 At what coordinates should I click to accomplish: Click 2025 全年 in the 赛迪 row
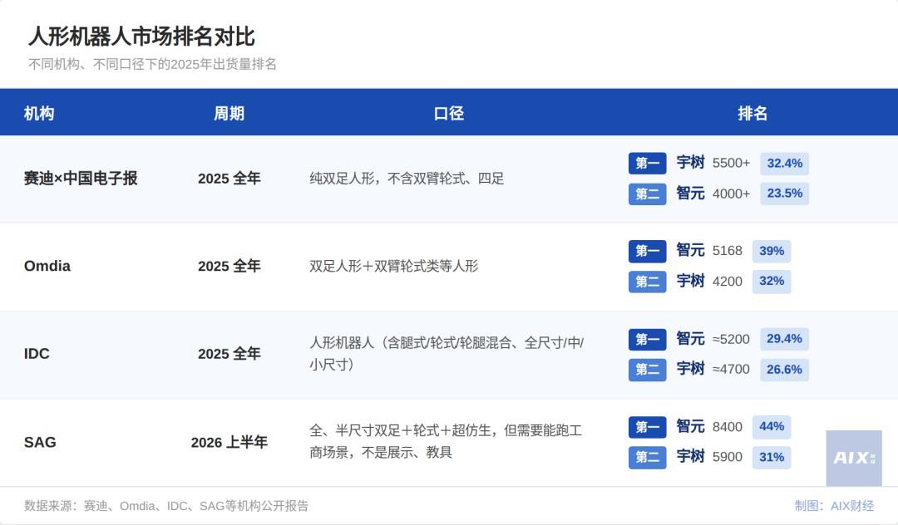point(229,179)
